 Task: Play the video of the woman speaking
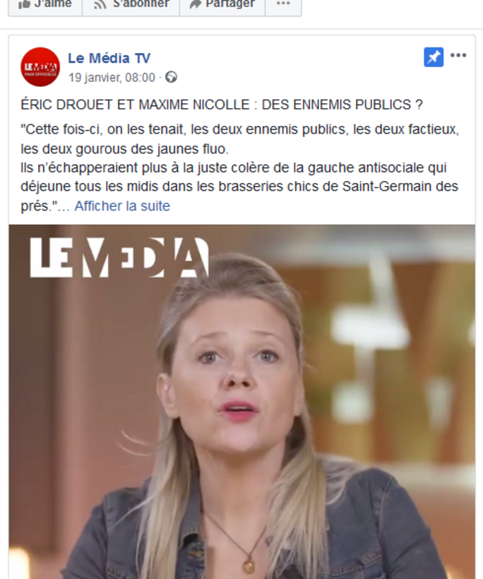[242, 402]
